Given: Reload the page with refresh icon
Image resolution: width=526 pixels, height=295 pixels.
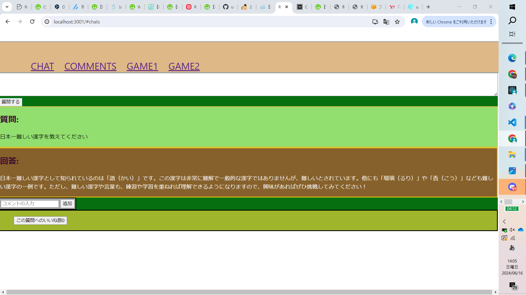Looking at the screenshot, I should [x=32, y=22].
